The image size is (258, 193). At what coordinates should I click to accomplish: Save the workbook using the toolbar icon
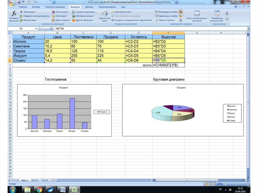click(x=19, y=2)
